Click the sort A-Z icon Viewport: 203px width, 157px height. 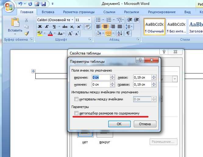coord(119,33)
